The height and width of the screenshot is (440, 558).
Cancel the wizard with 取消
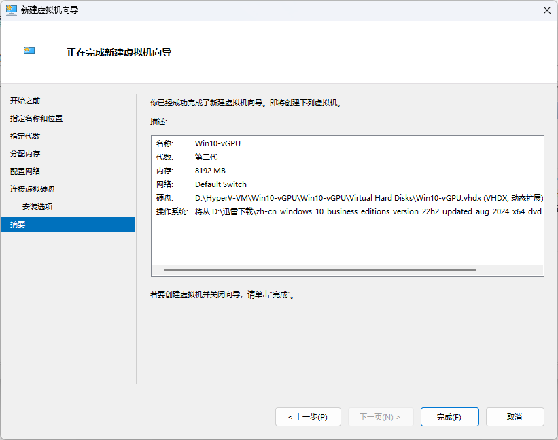(515, 417)
